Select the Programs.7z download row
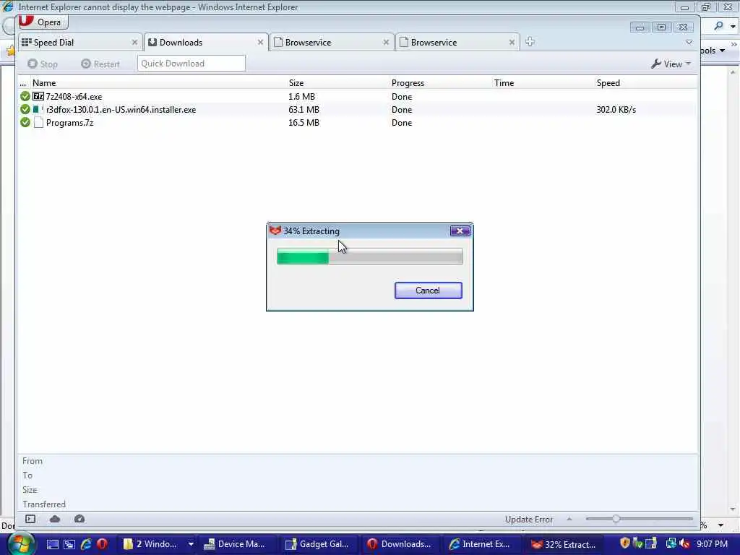Viewport: 740px width, 555px height. [x=357, y=123]
